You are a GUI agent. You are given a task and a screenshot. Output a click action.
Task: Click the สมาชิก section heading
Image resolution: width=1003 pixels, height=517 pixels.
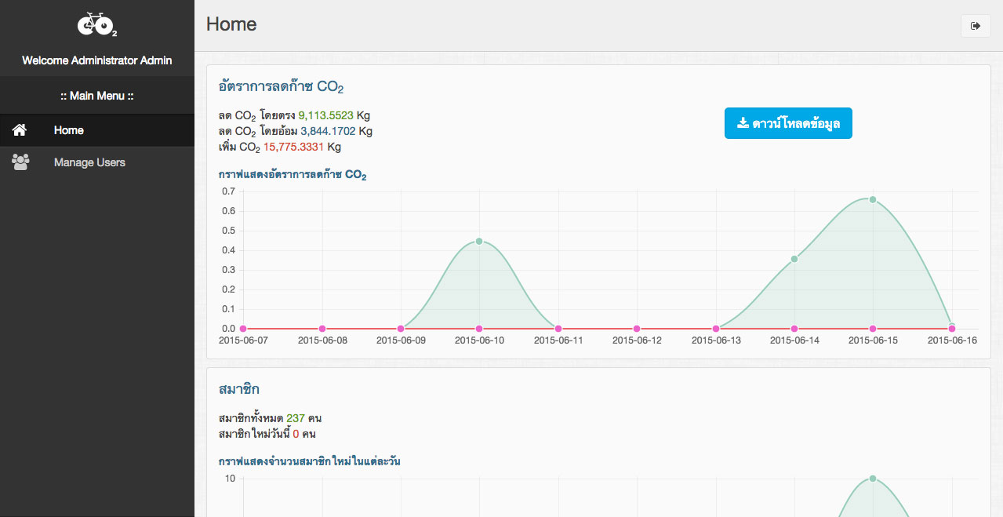point(239,389)
